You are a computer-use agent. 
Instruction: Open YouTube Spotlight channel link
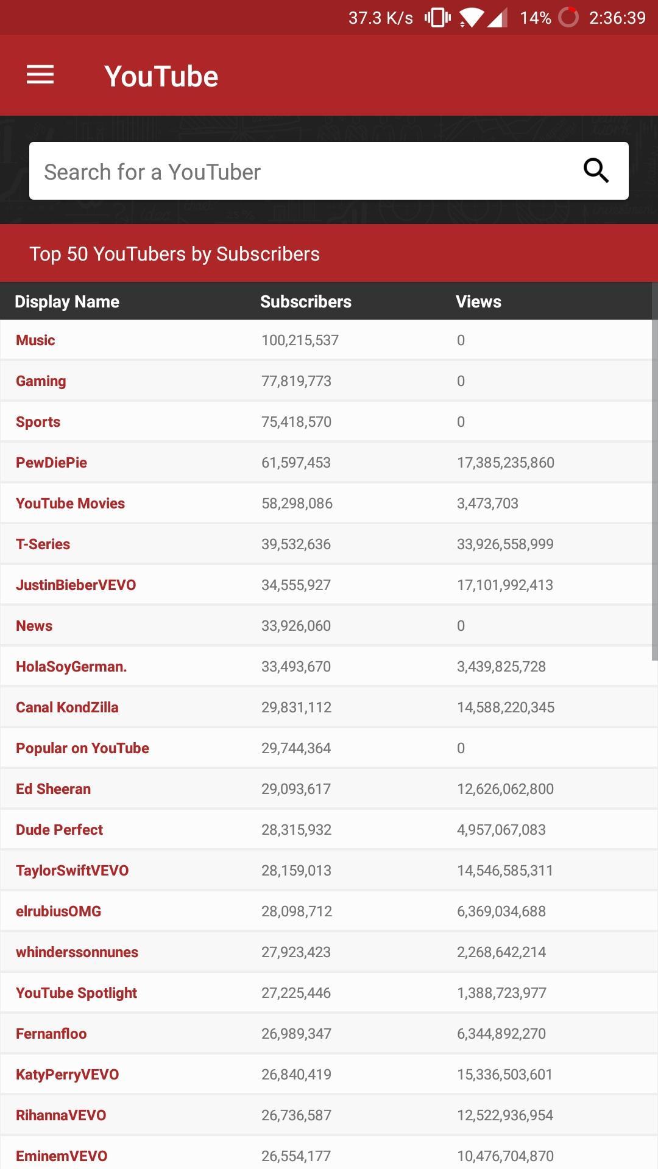pos(76,993)
